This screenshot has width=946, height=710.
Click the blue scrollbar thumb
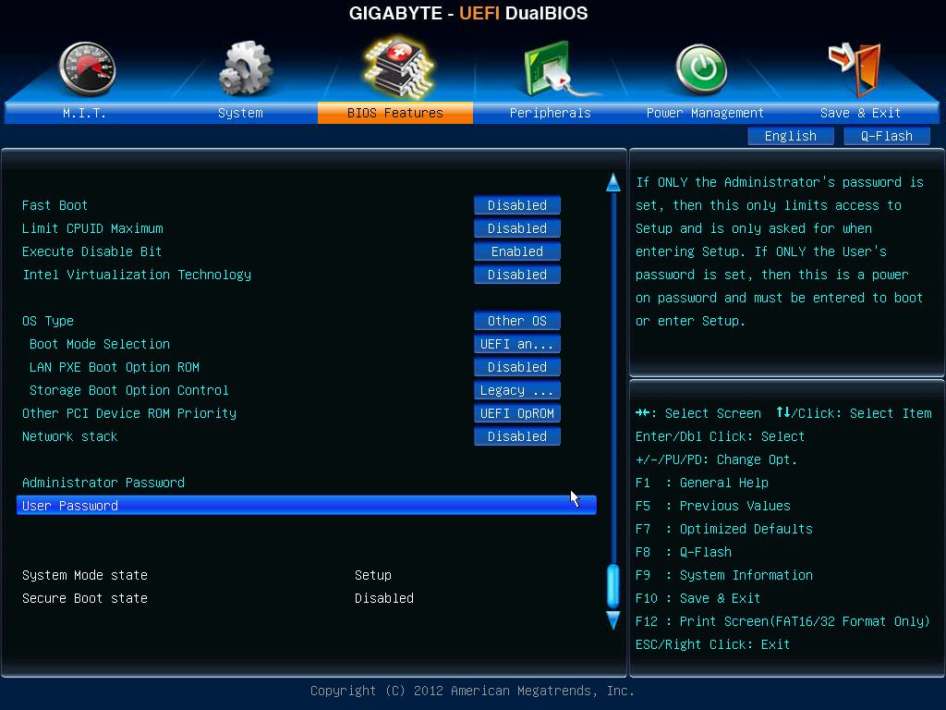[613, 585]
